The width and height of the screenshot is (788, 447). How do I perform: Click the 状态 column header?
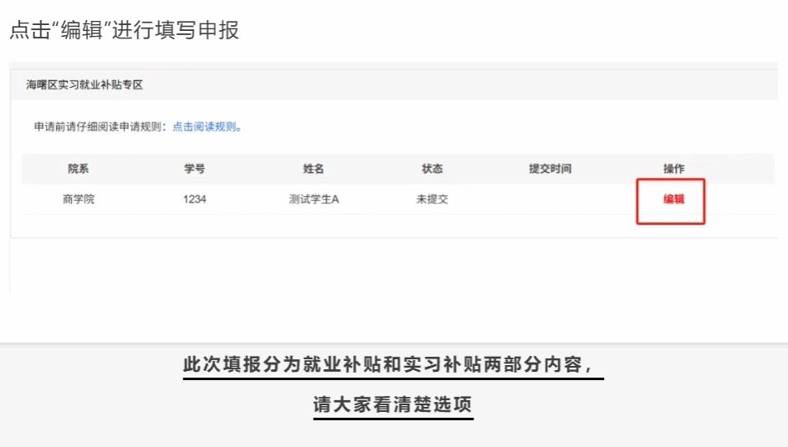(432, 169)
